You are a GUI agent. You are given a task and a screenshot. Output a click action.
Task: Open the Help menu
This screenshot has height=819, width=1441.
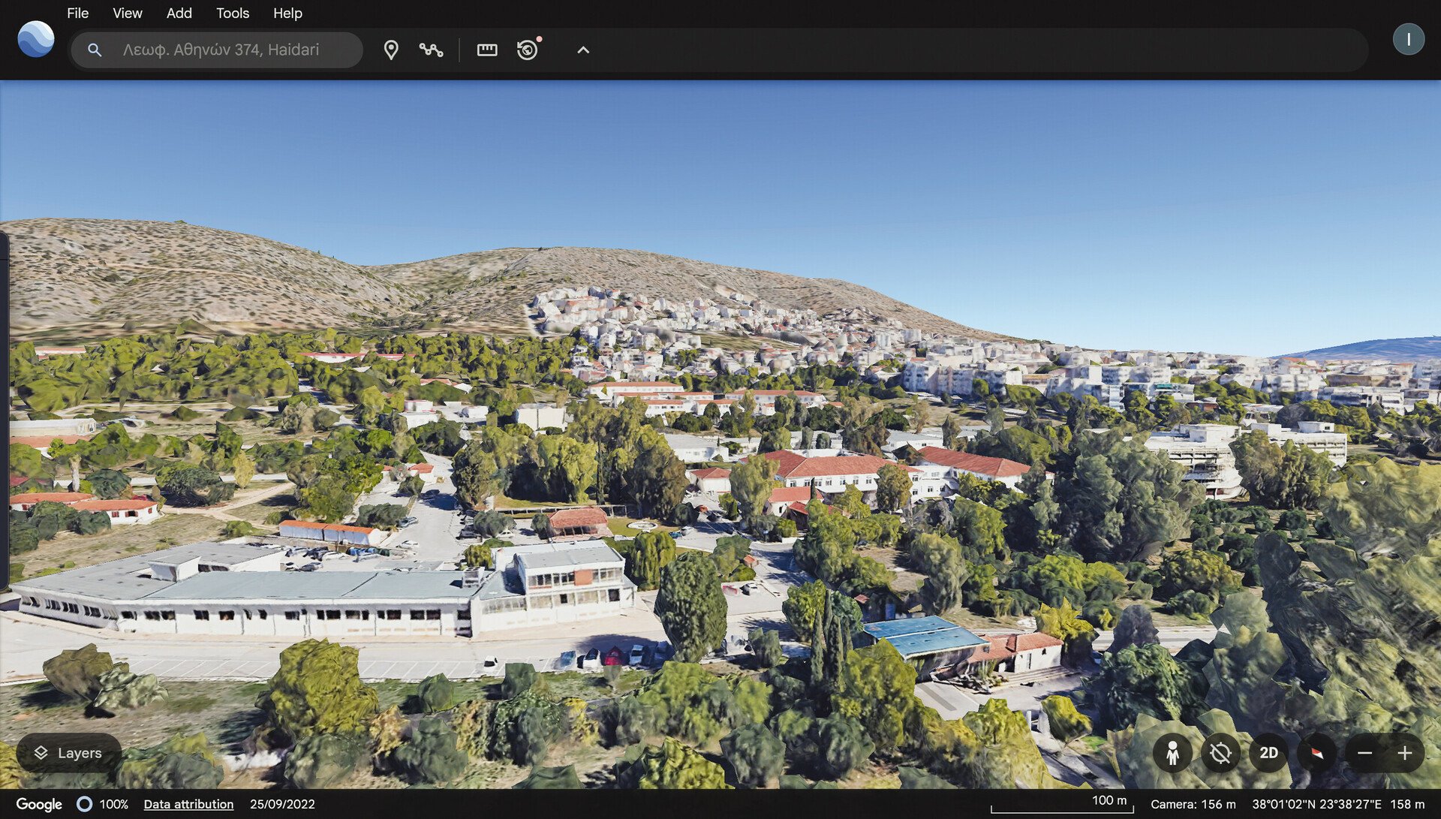tap(287, 13)
